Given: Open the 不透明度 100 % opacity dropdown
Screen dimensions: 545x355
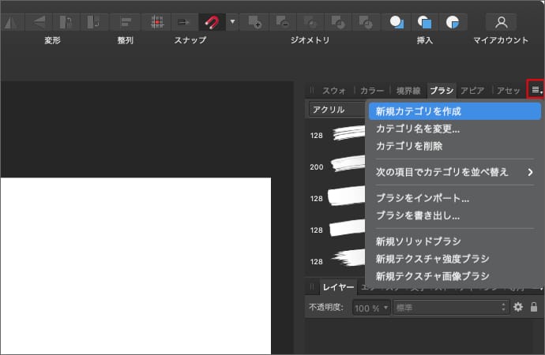Looking at the screenshot, I should [371, 307].
